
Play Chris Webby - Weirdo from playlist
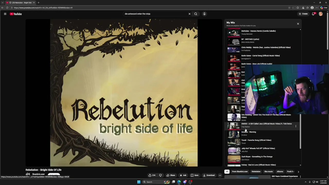coord(262,49)
